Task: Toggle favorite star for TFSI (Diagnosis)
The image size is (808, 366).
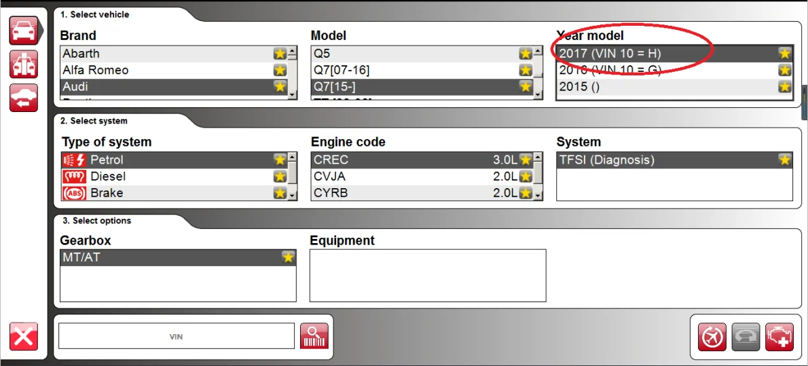Action: 785,160
